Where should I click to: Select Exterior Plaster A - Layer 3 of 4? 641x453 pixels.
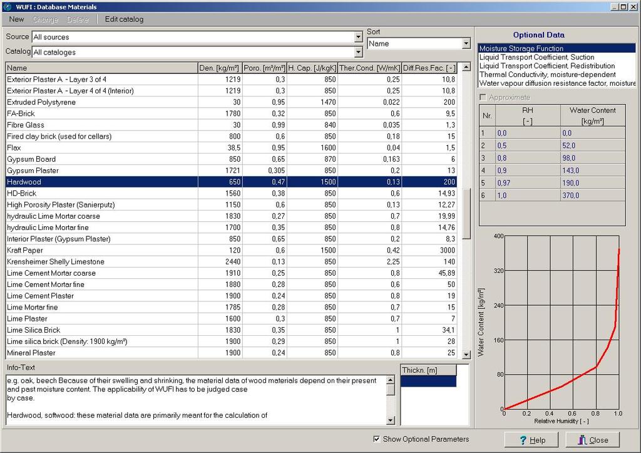[x=232, y=80]
